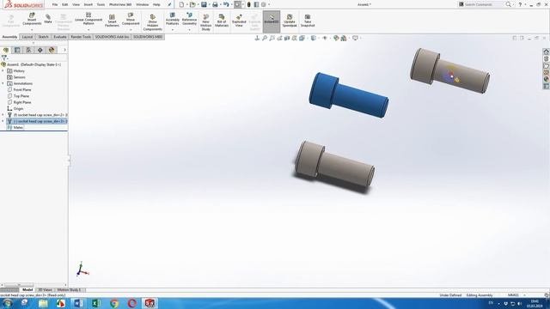Switch to the Render Tools tab
This screenshot has height=309, width=550.
[81, 37]
